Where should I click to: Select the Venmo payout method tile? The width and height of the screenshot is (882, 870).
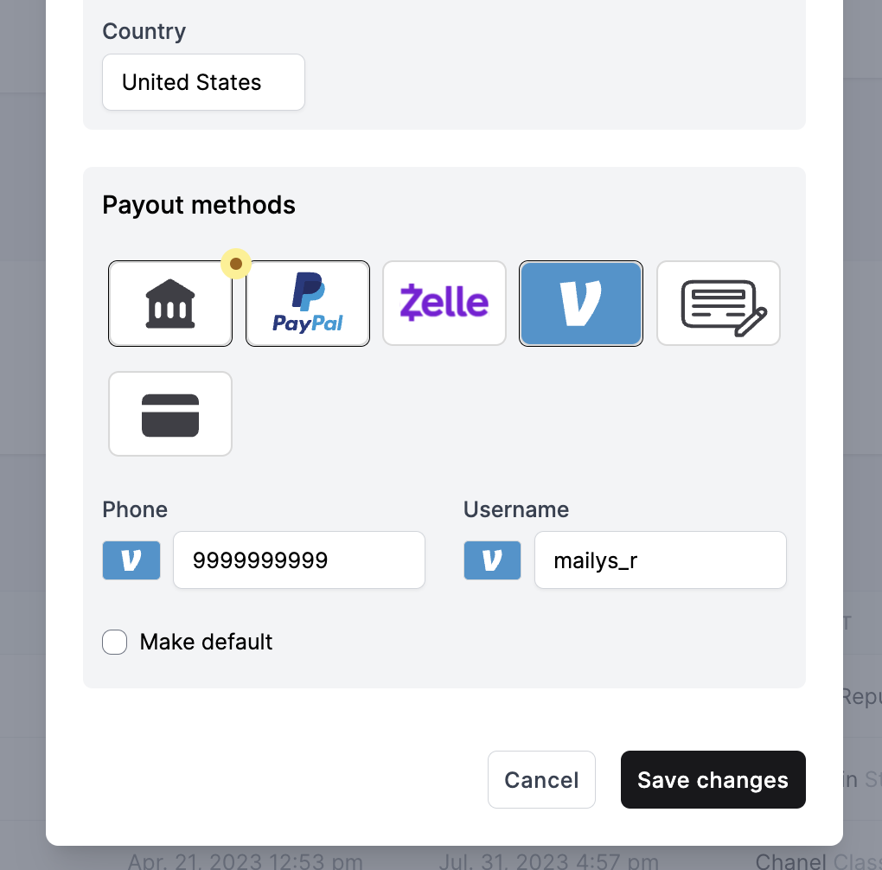(580, 304)
